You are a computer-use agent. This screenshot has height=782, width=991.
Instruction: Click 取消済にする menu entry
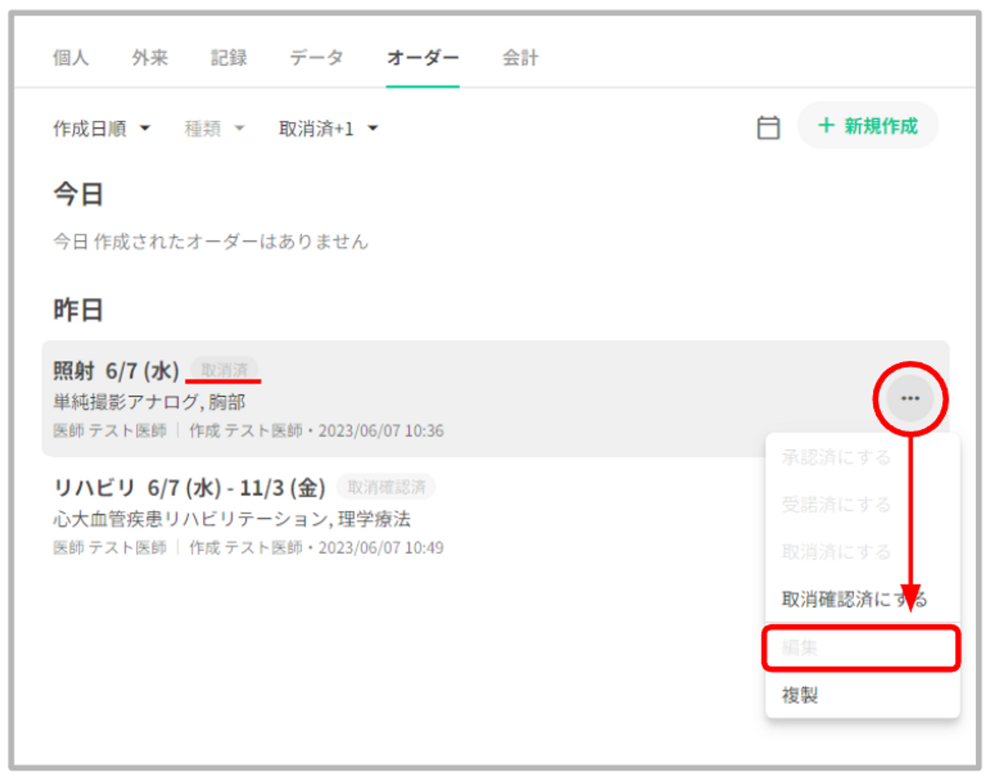[x=836, y=552]
